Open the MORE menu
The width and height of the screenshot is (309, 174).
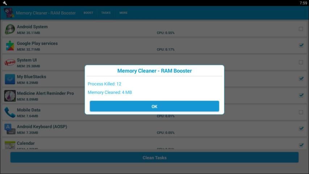click(x=124, y=13)
